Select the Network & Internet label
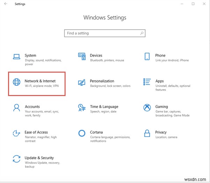 point(40,81)
